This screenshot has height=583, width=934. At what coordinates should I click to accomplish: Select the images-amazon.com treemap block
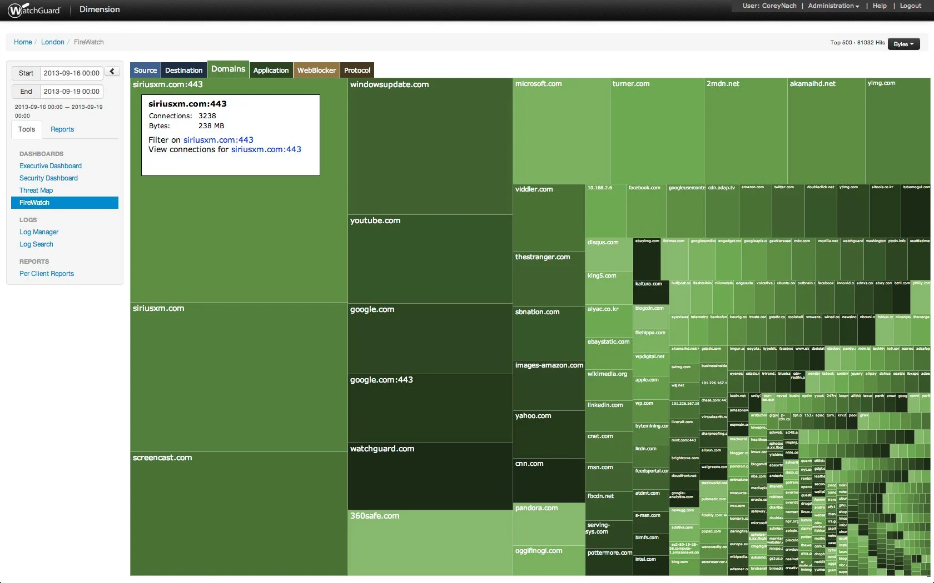pyautogui.click(x=549, y=386)
